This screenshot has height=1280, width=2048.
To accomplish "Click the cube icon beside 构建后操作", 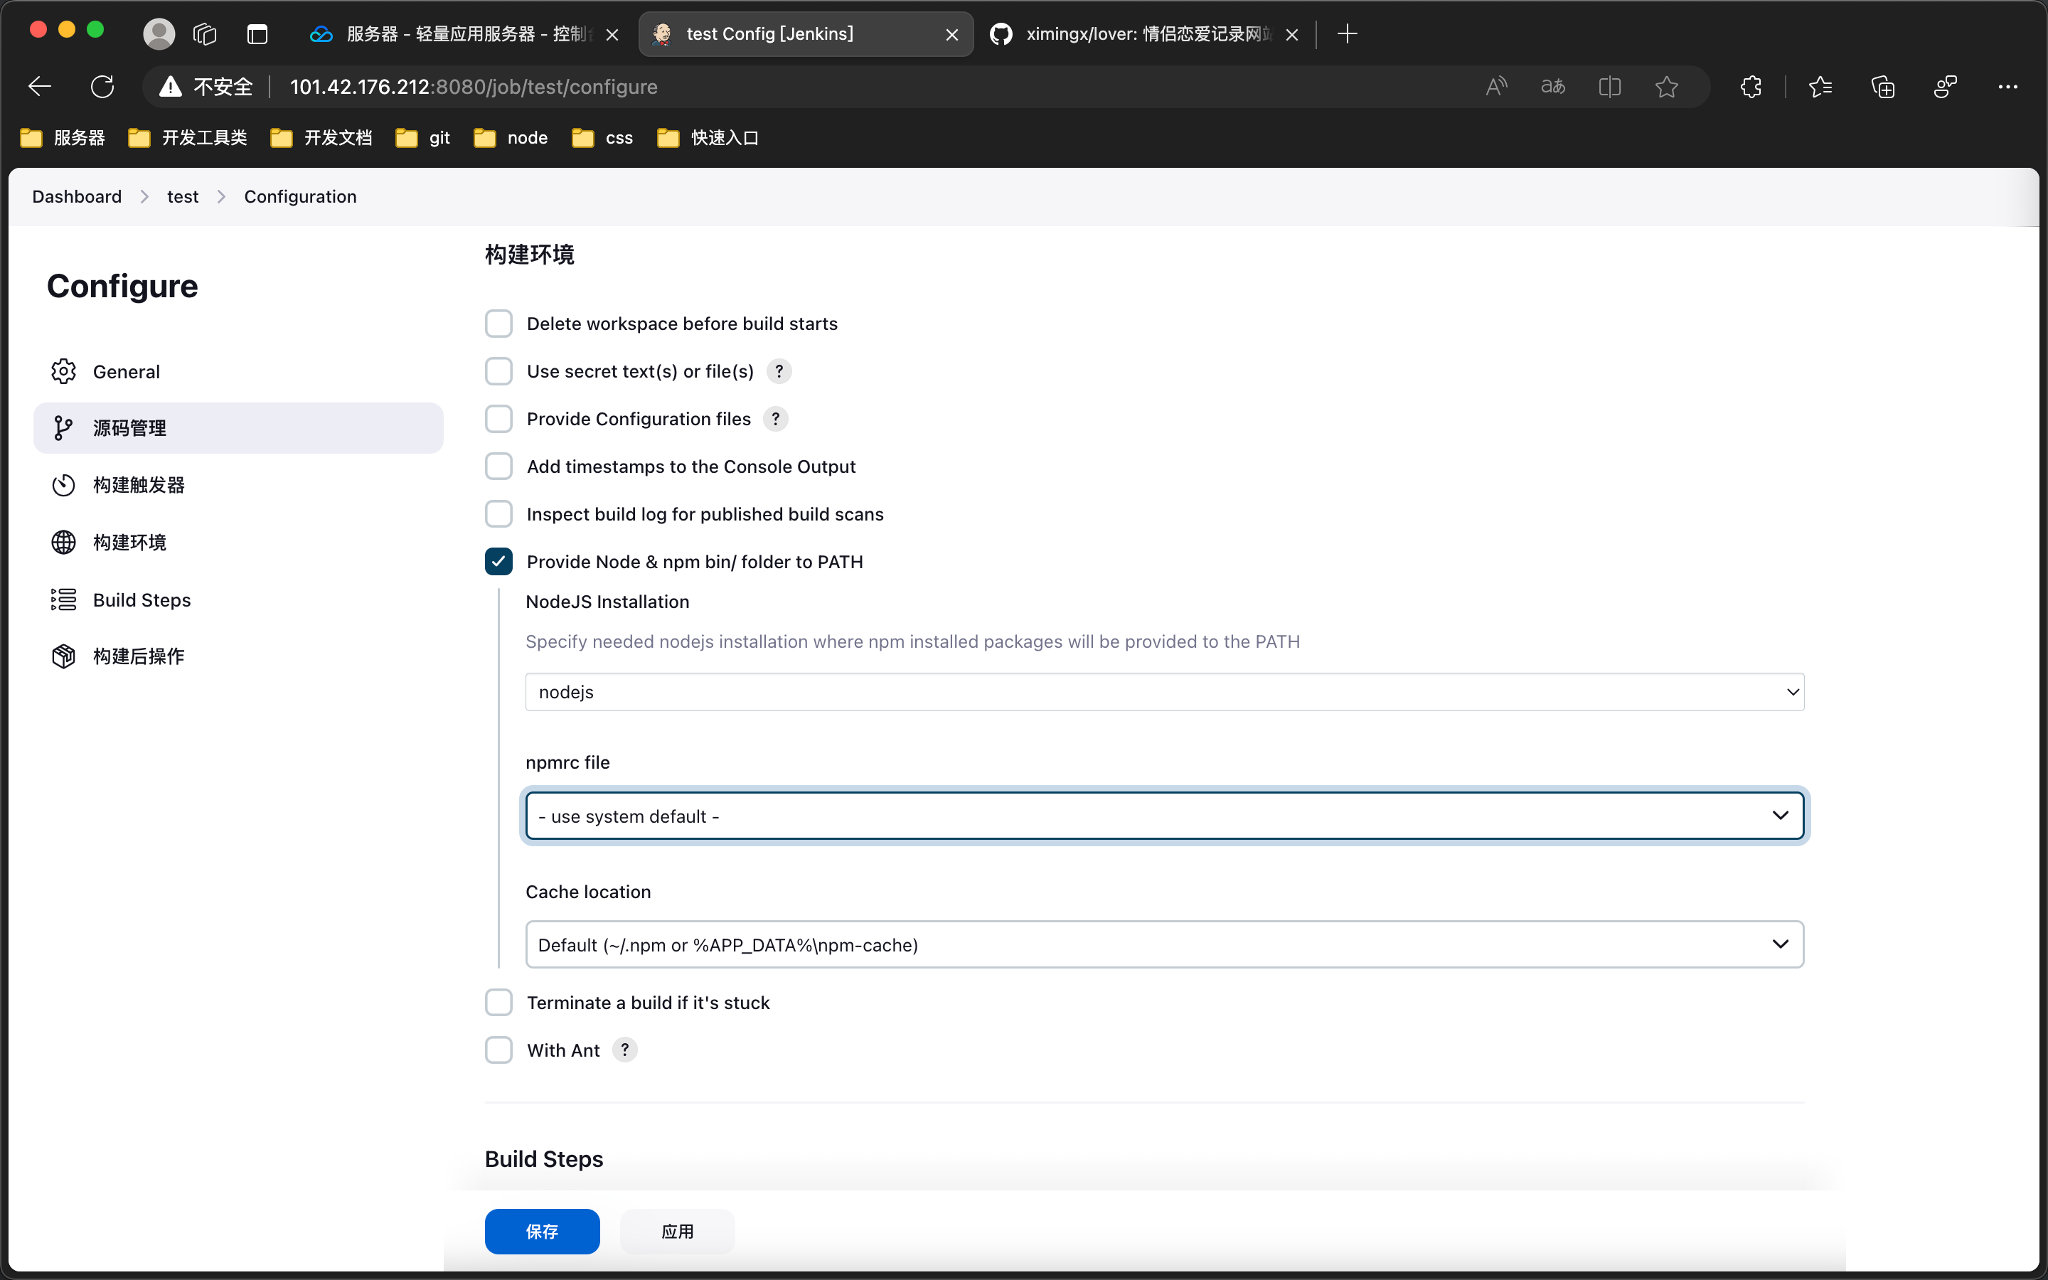I will click(x=63, y=657).
